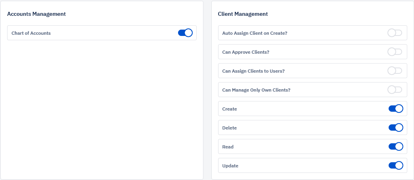Click the Can Manage Only Own Clients? label
Screen dimensions: 414x180
coord(257,90)
